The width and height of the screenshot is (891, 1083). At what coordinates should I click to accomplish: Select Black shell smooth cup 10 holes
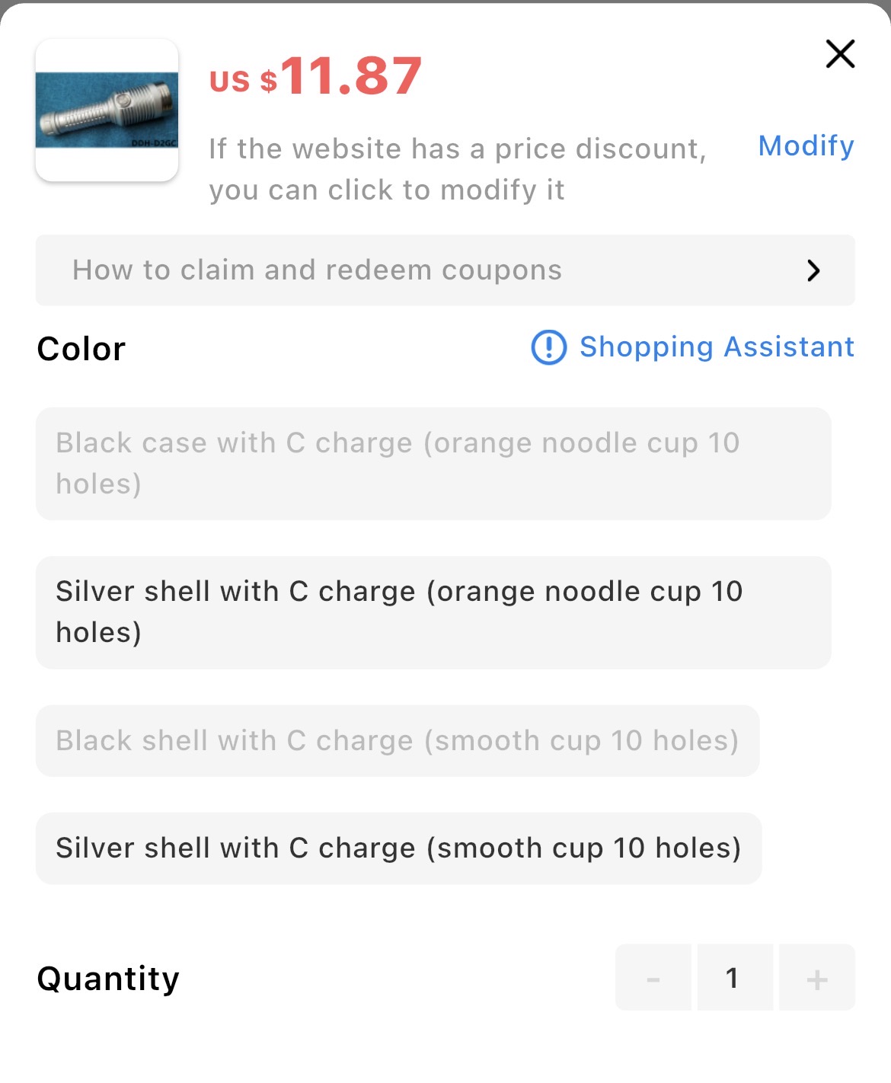(x=397, y=741)
